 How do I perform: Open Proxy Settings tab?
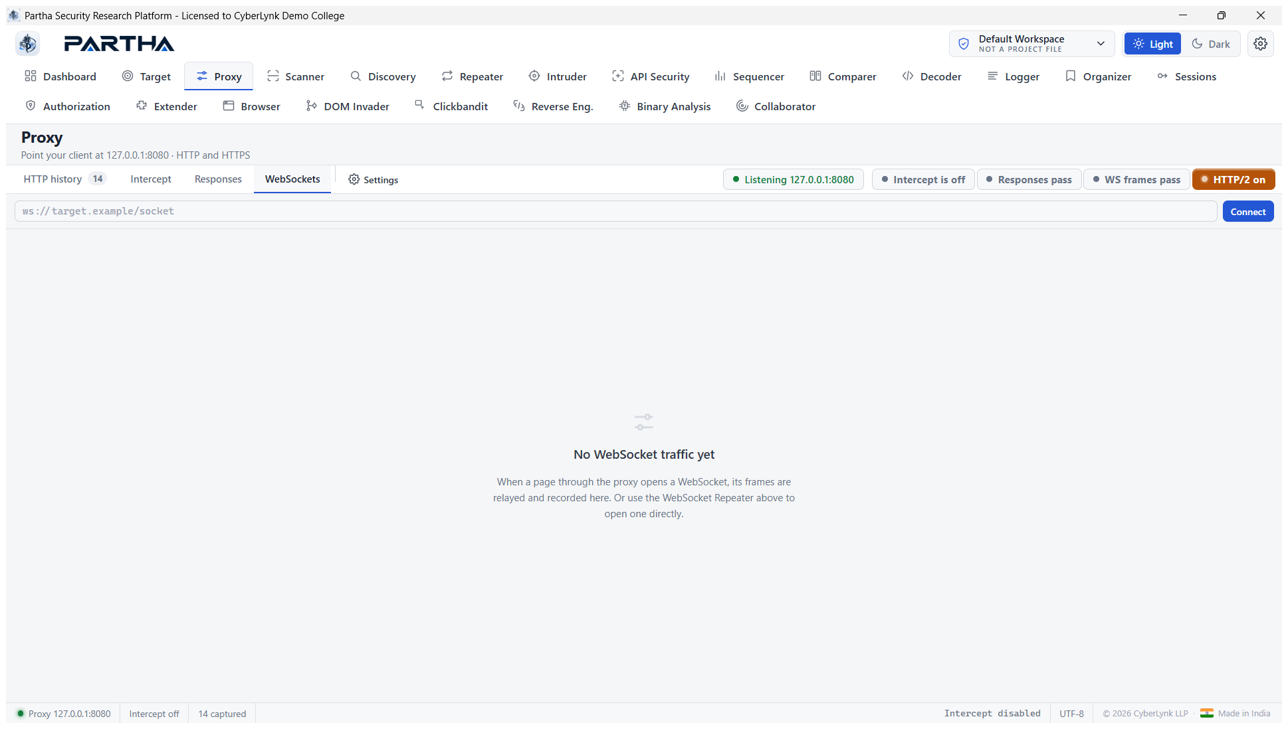pyautogui.click(x=373, y=179)
